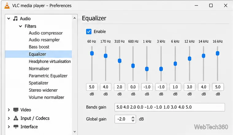Click the Input / Codecs icon
This screenshot has width=233, height=135.
pos(16,118)
